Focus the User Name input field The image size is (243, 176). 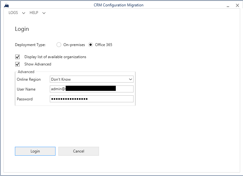[x=92, y=89]
